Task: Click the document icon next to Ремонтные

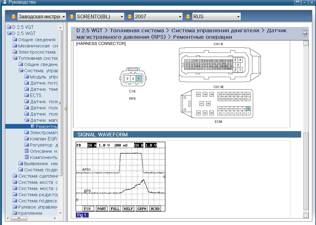Action: click(33, 126)
